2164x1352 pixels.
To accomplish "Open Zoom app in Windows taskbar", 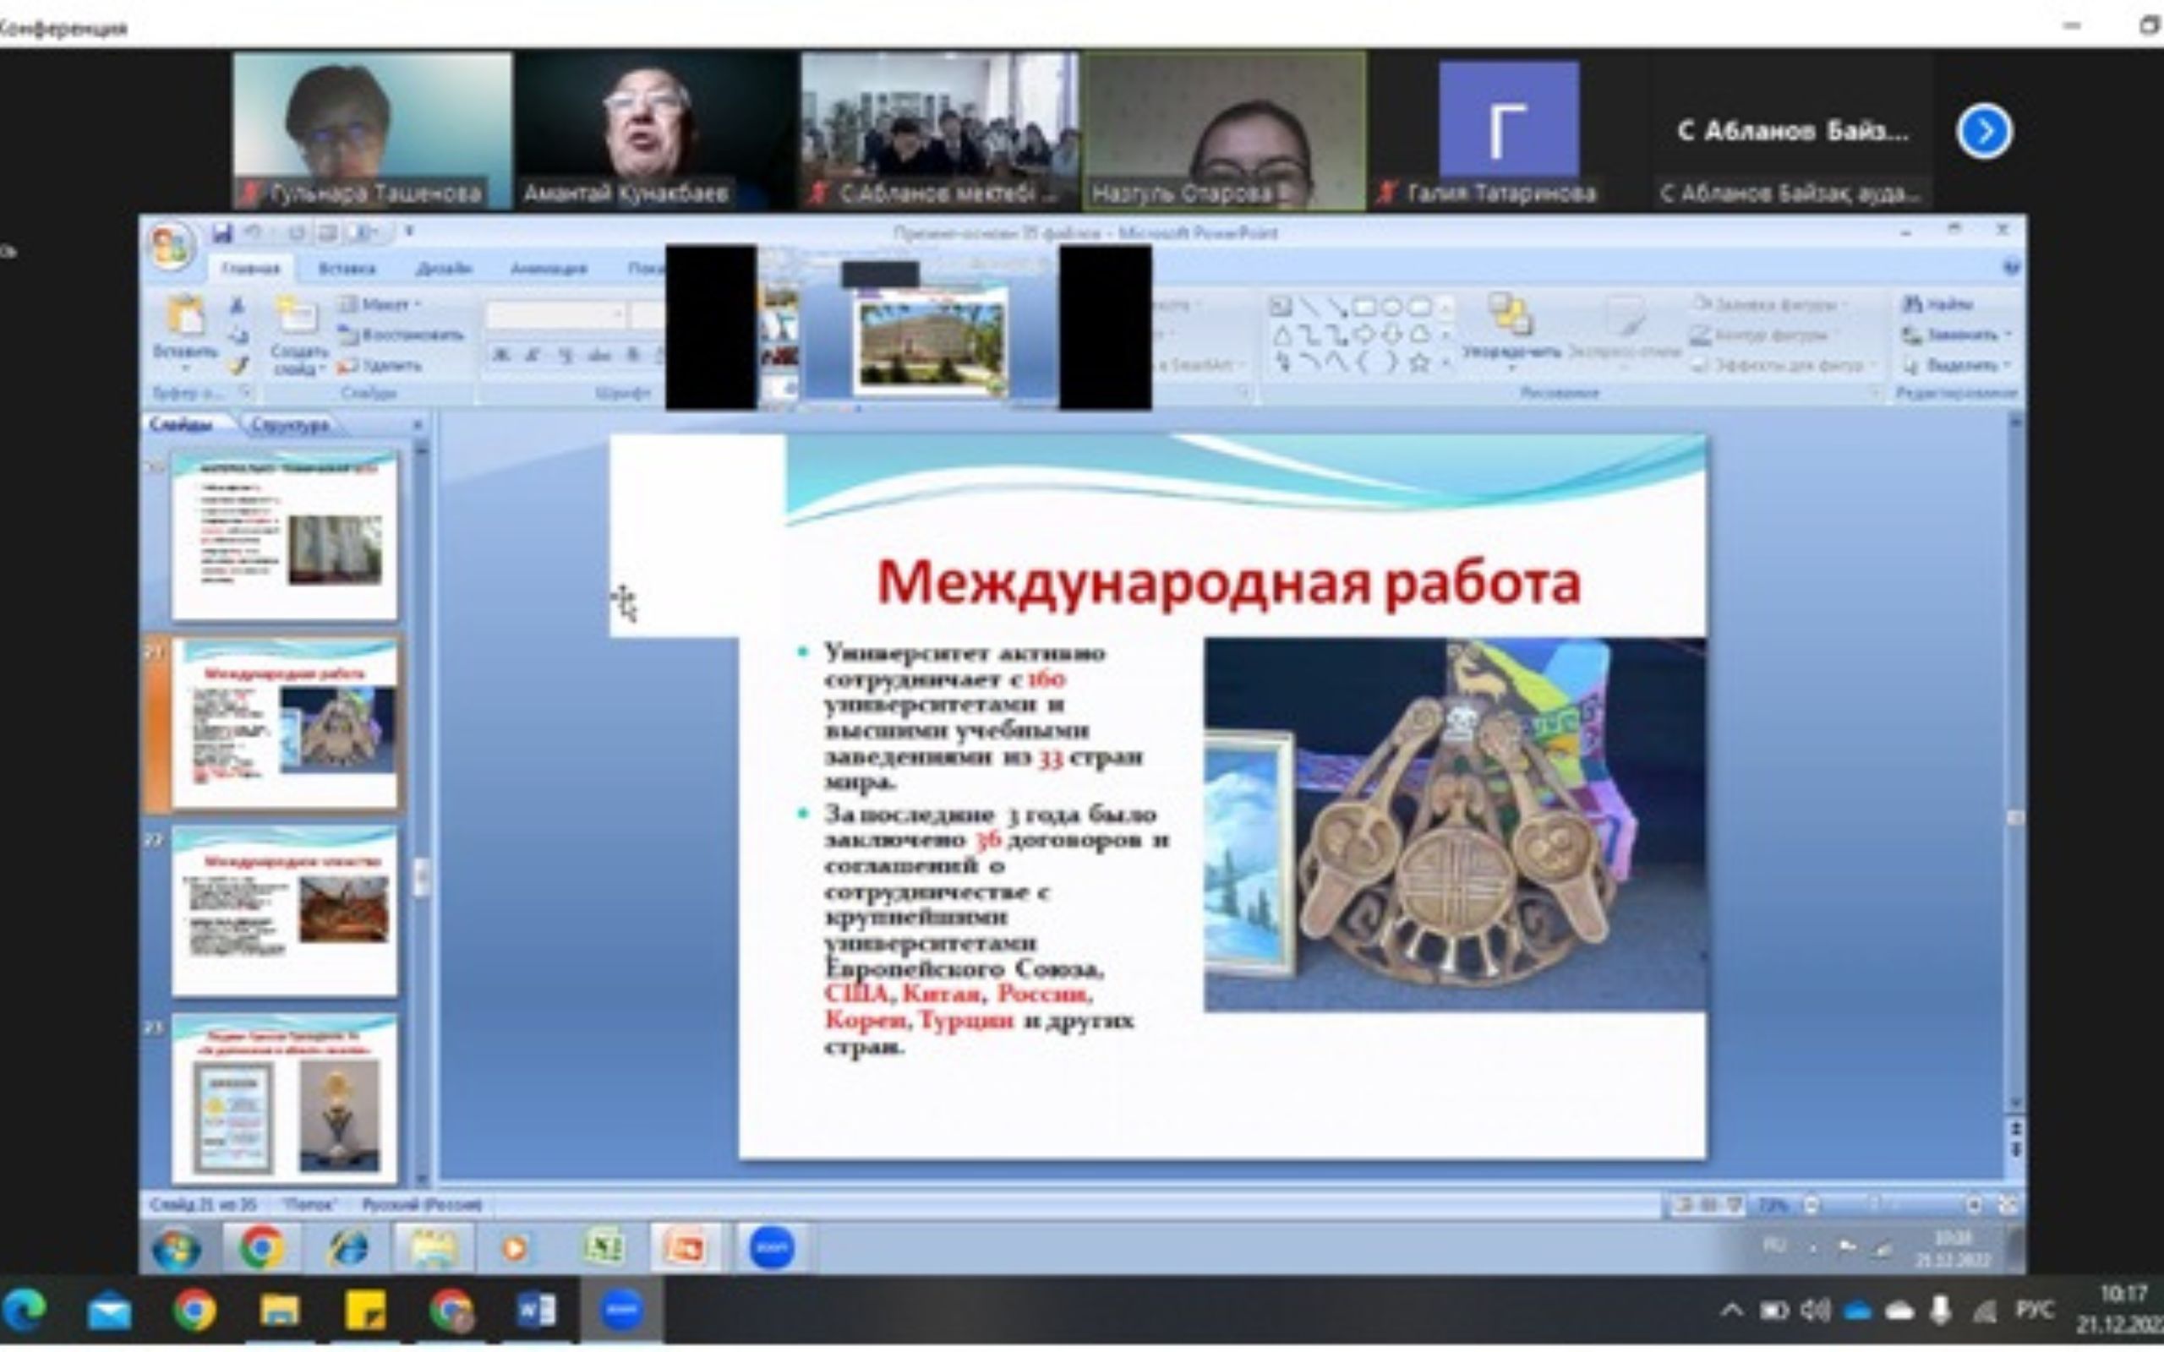I will tap(621, 1311).
